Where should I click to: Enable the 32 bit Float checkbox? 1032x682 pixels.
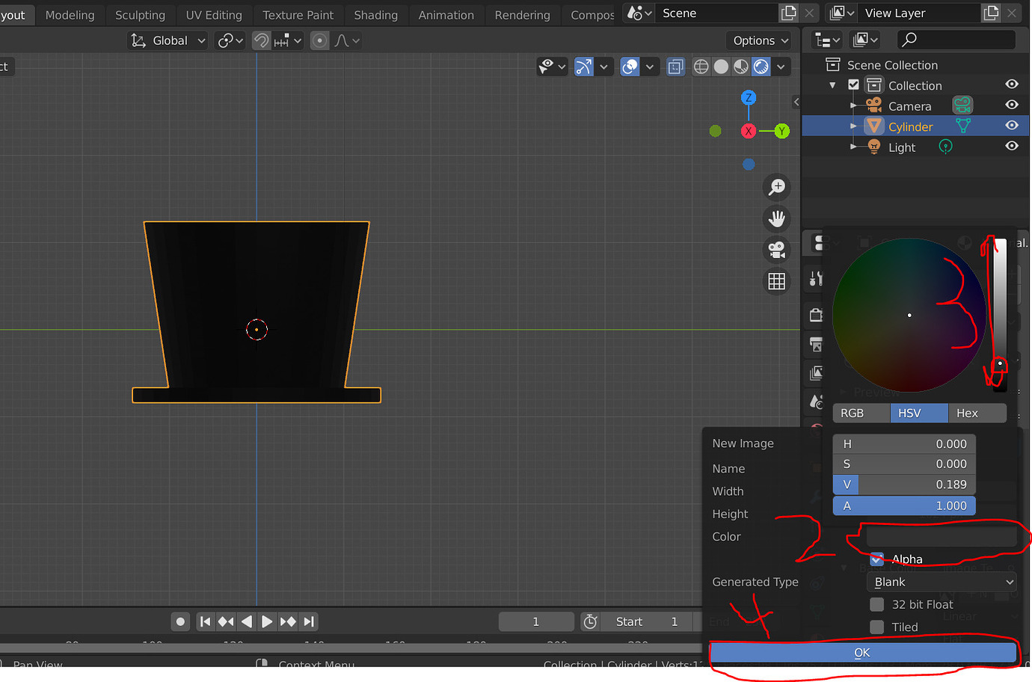tap(876, 604)
